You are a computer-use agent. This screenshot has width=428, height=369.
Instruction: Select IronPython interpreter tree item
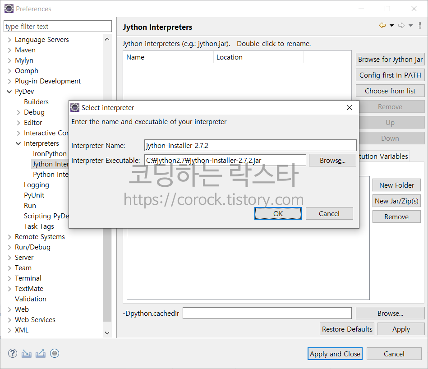point(50,154)
